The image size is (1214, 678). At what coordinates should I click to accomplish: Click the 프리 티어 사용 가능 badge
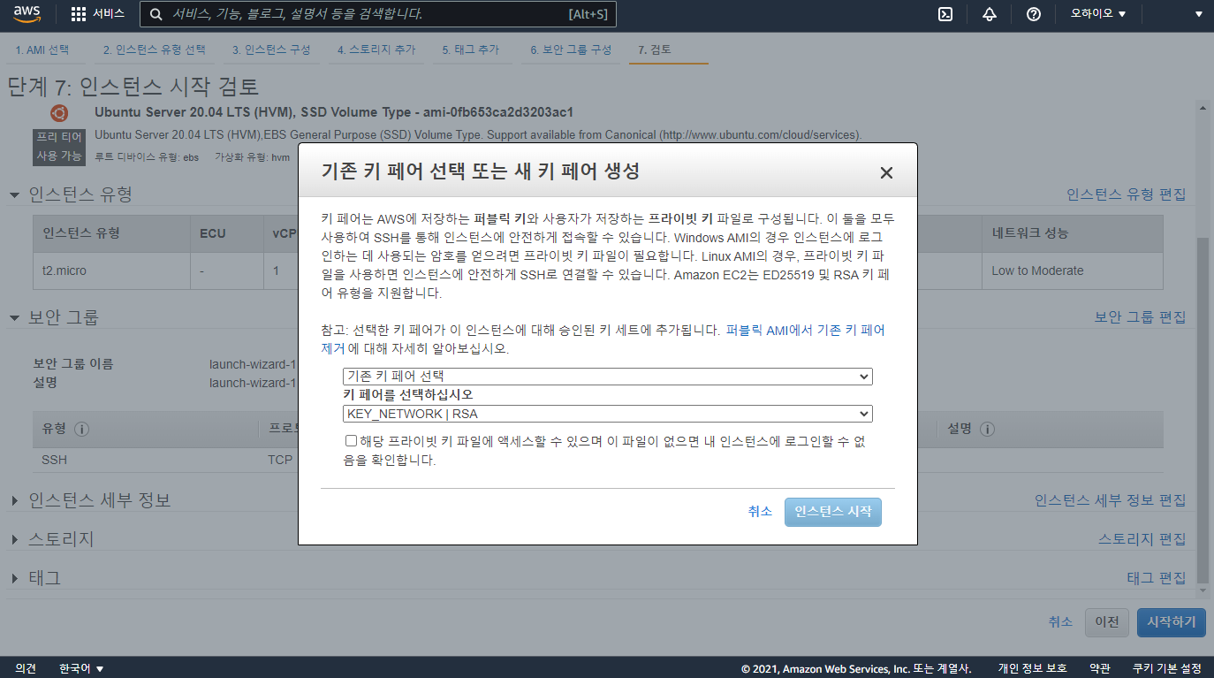pos(59,147)
